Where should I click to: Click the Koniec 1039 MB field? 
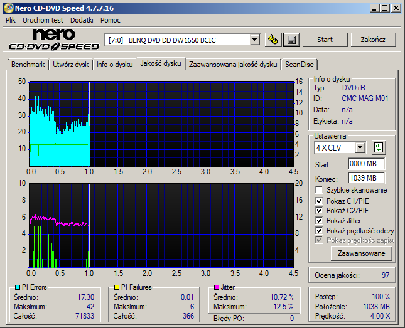tap(366, 178)
